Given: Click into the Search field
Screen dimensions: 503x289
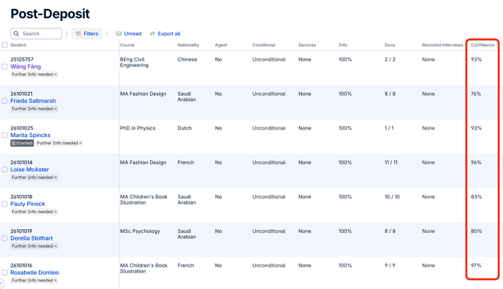Looking at the screenshot, I should [x=36, y=34].
